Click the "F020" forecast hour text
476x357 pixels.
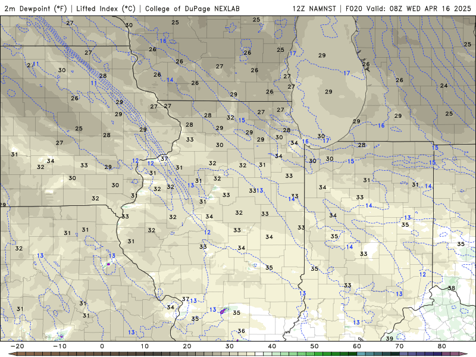click(x=355, y=8)
